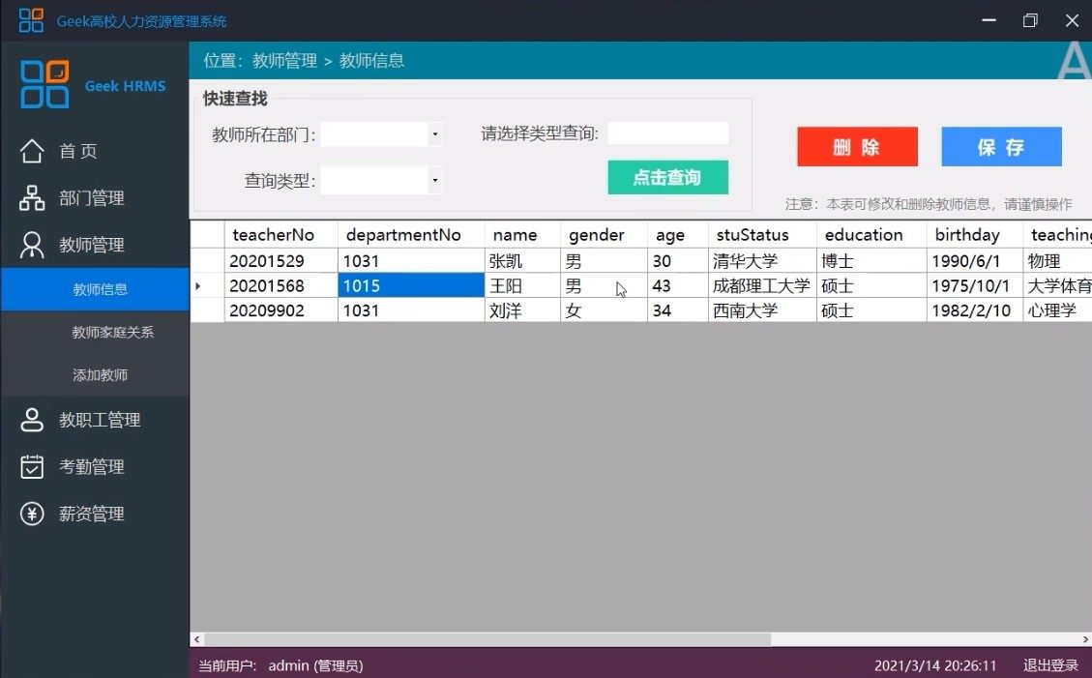Click the home icon beside 首页
The image size is (1092, 678).
point(32,151)
